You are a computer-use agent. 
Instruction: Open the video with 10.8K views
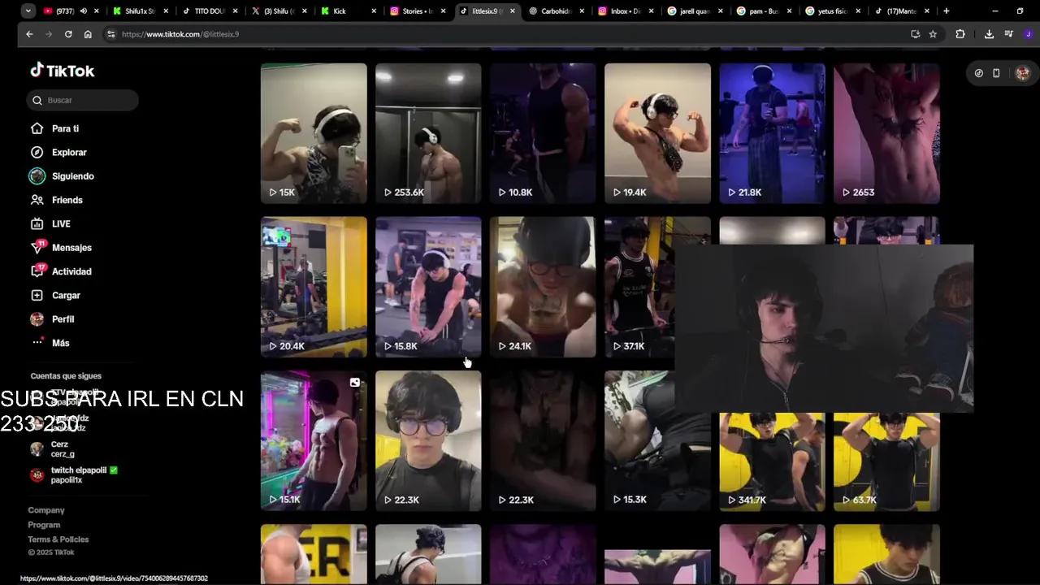[543, 133]
